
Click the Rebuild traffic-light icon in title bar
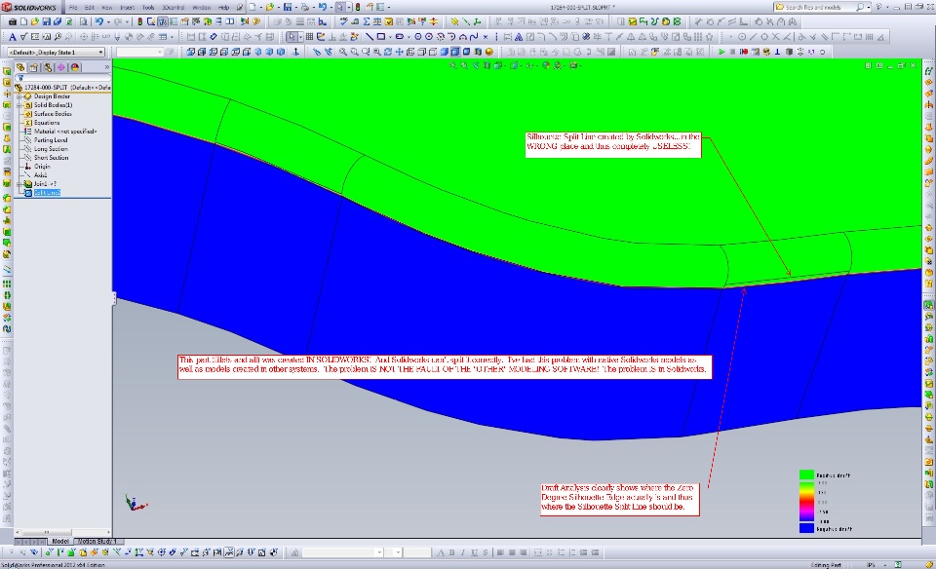(x=358, y=7)
